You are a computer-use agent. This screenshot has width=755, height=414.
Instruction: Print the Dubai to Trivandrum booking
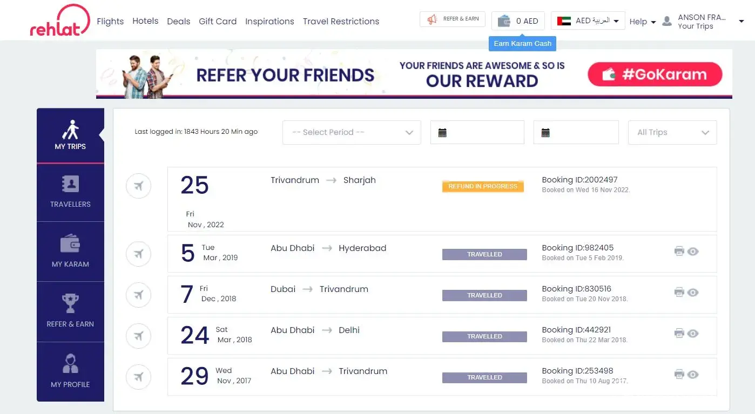point(679,292)
